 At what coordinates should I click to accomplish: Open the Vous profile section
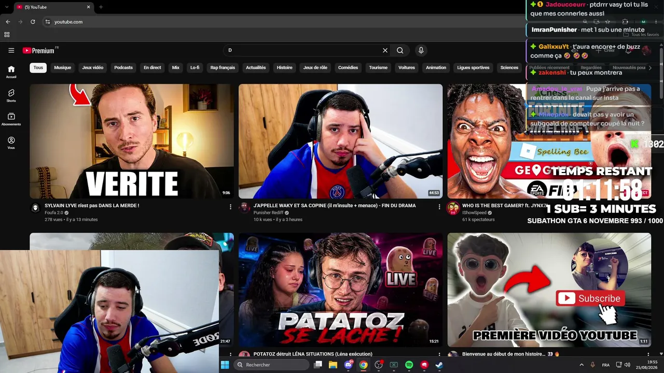(x=11, y=143)
